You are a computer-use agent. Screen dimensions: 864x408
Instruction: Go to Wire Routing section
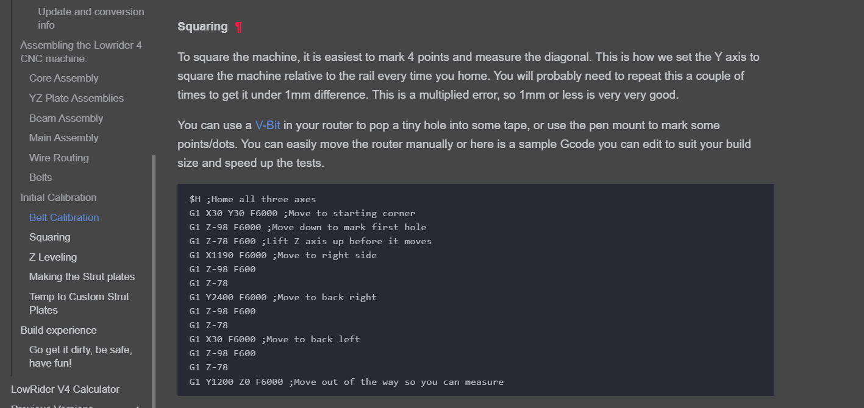coord(59,158)
